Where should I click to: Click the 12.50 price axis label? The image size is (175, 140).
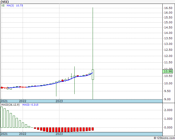[168, 50]
